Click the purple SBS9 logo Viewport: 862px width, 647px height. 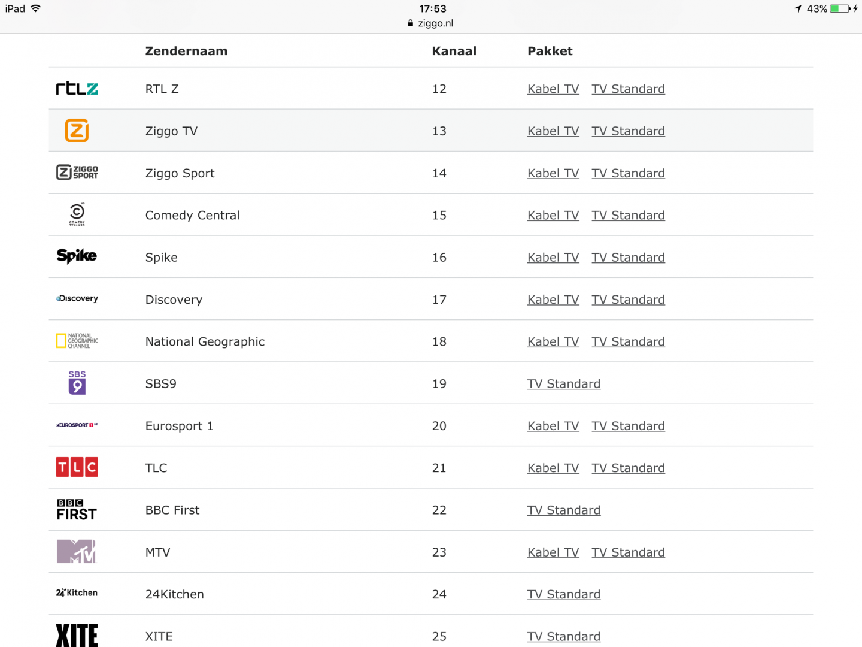[77, 383]
